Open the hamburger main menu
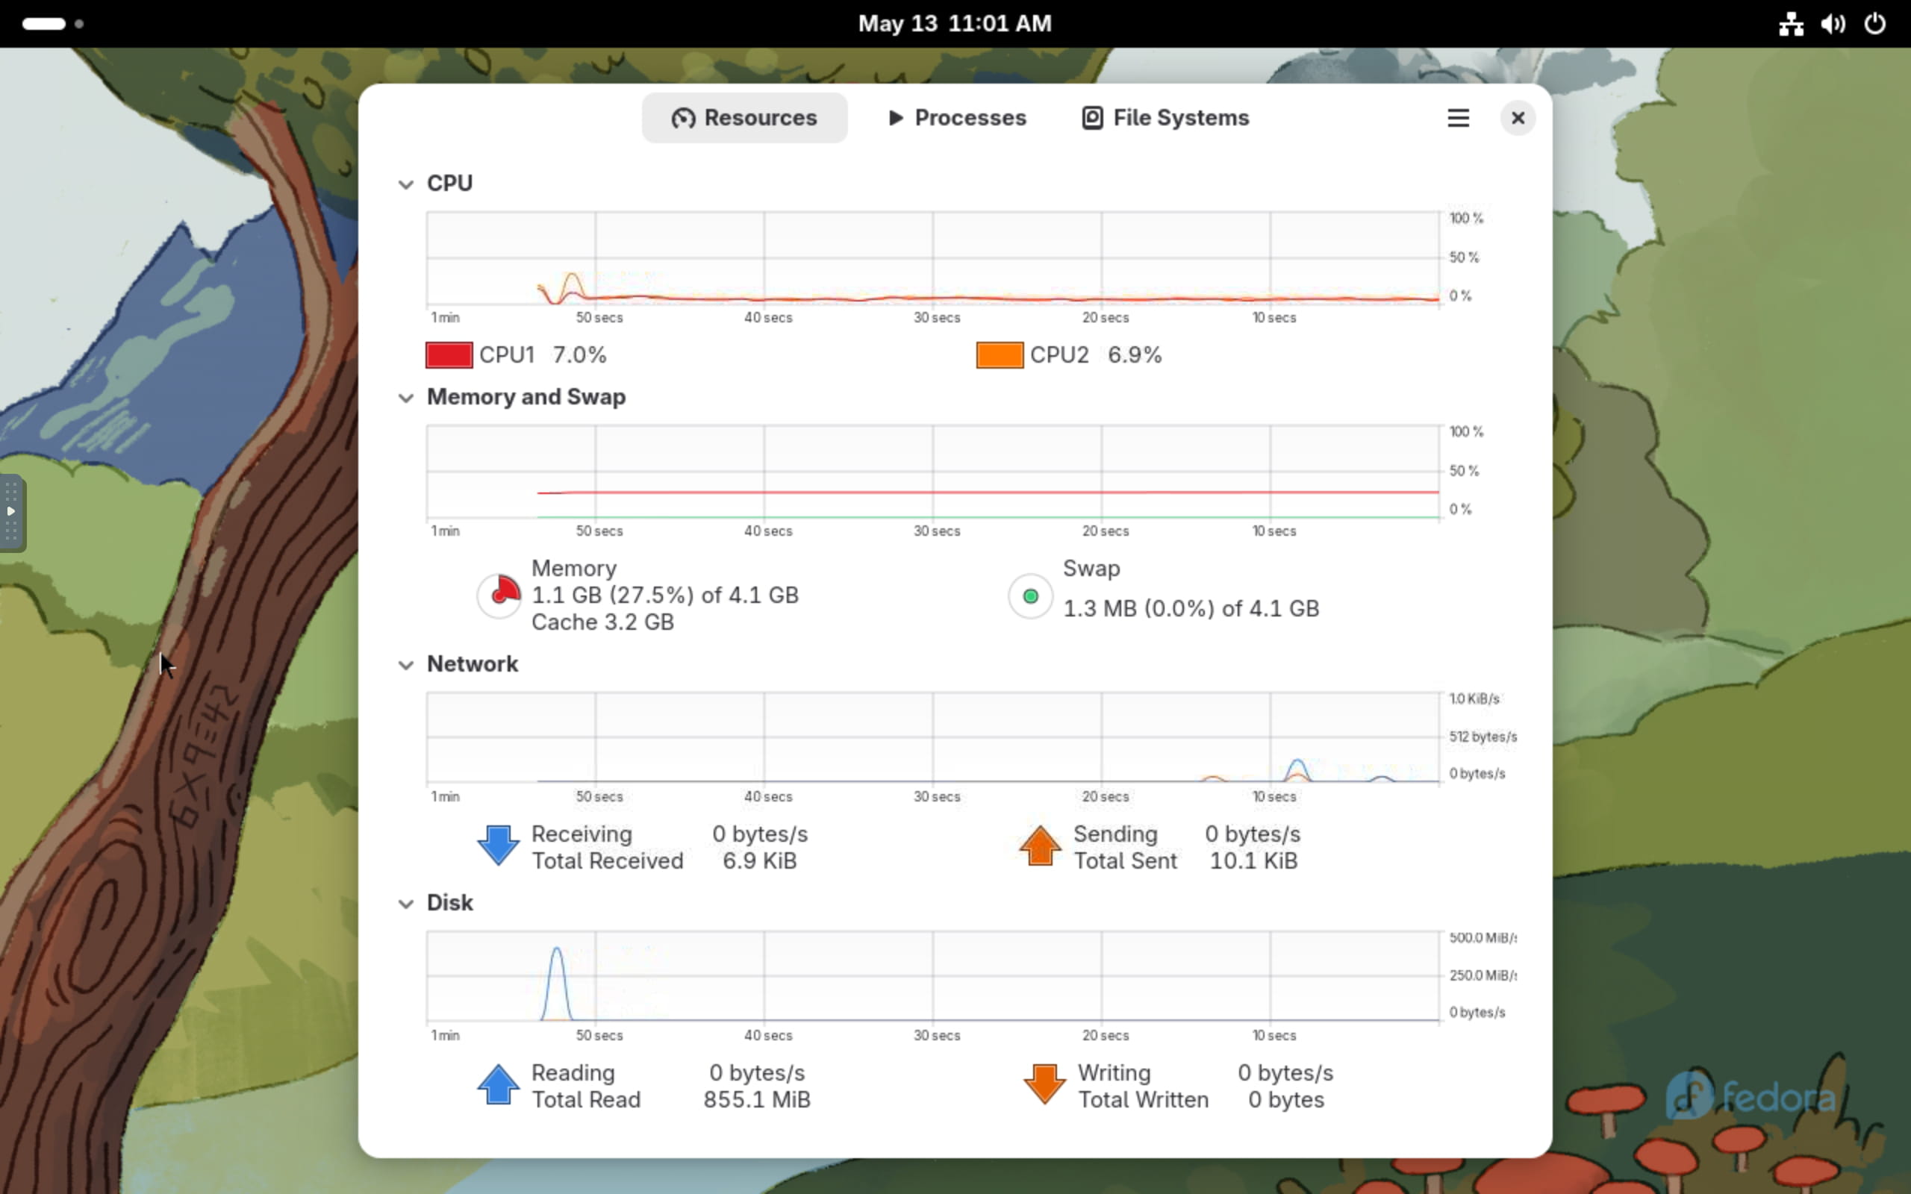 1458,118
